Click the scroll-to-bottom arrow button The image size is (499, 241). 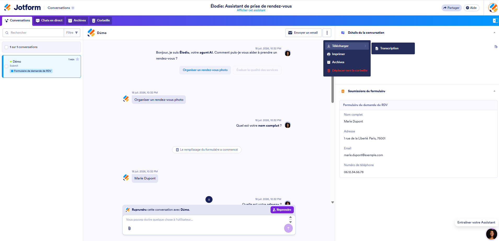[x=209, y=199]
